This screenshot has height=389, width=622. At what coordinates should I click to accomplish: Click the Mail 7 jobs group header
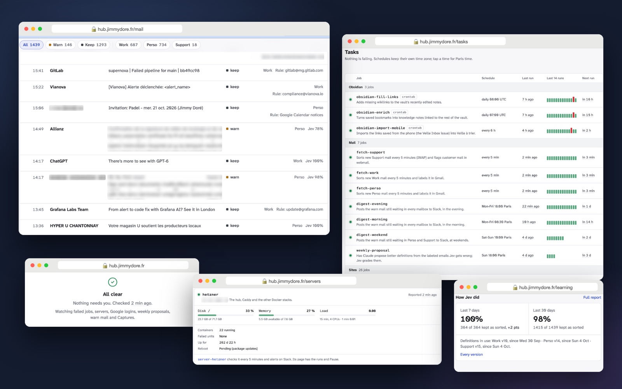tap(473, 143)
